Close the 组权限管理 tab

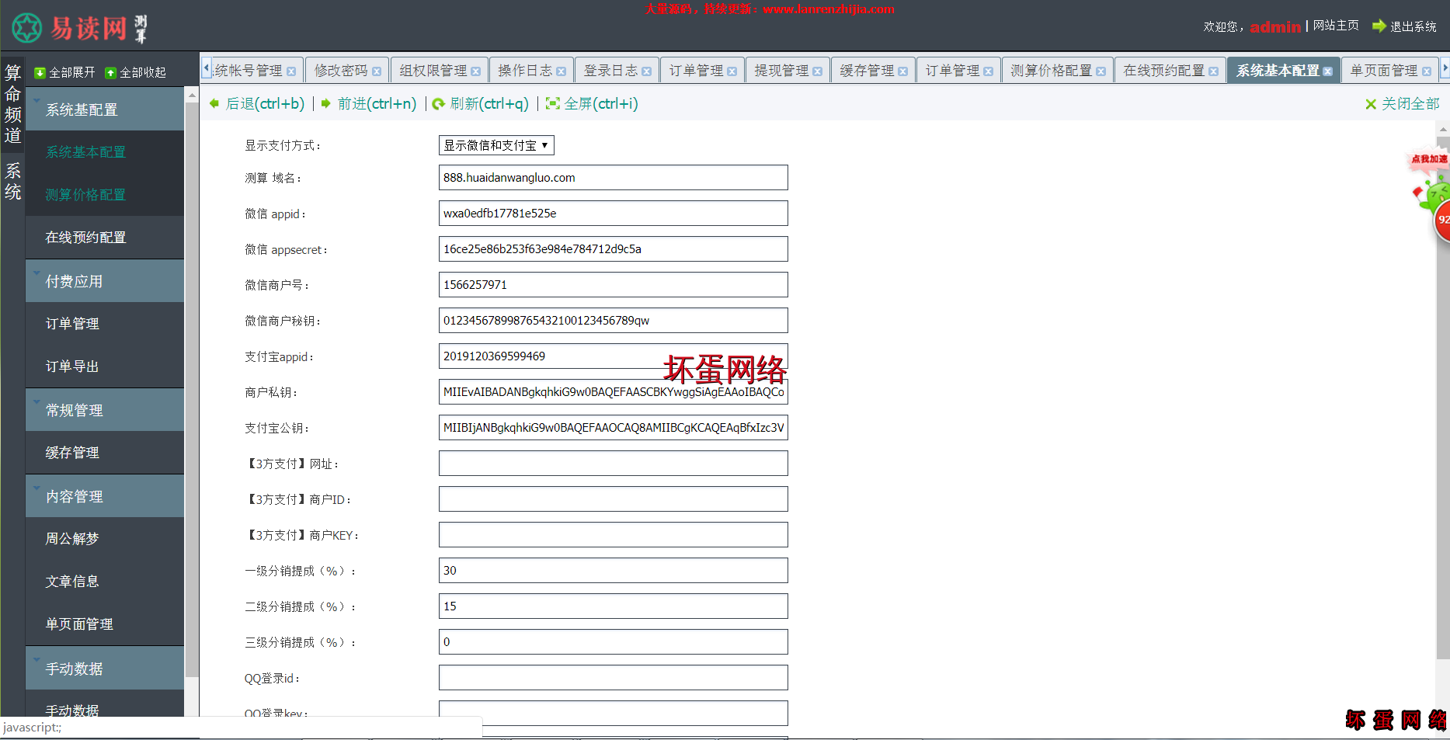pos(476,71)
